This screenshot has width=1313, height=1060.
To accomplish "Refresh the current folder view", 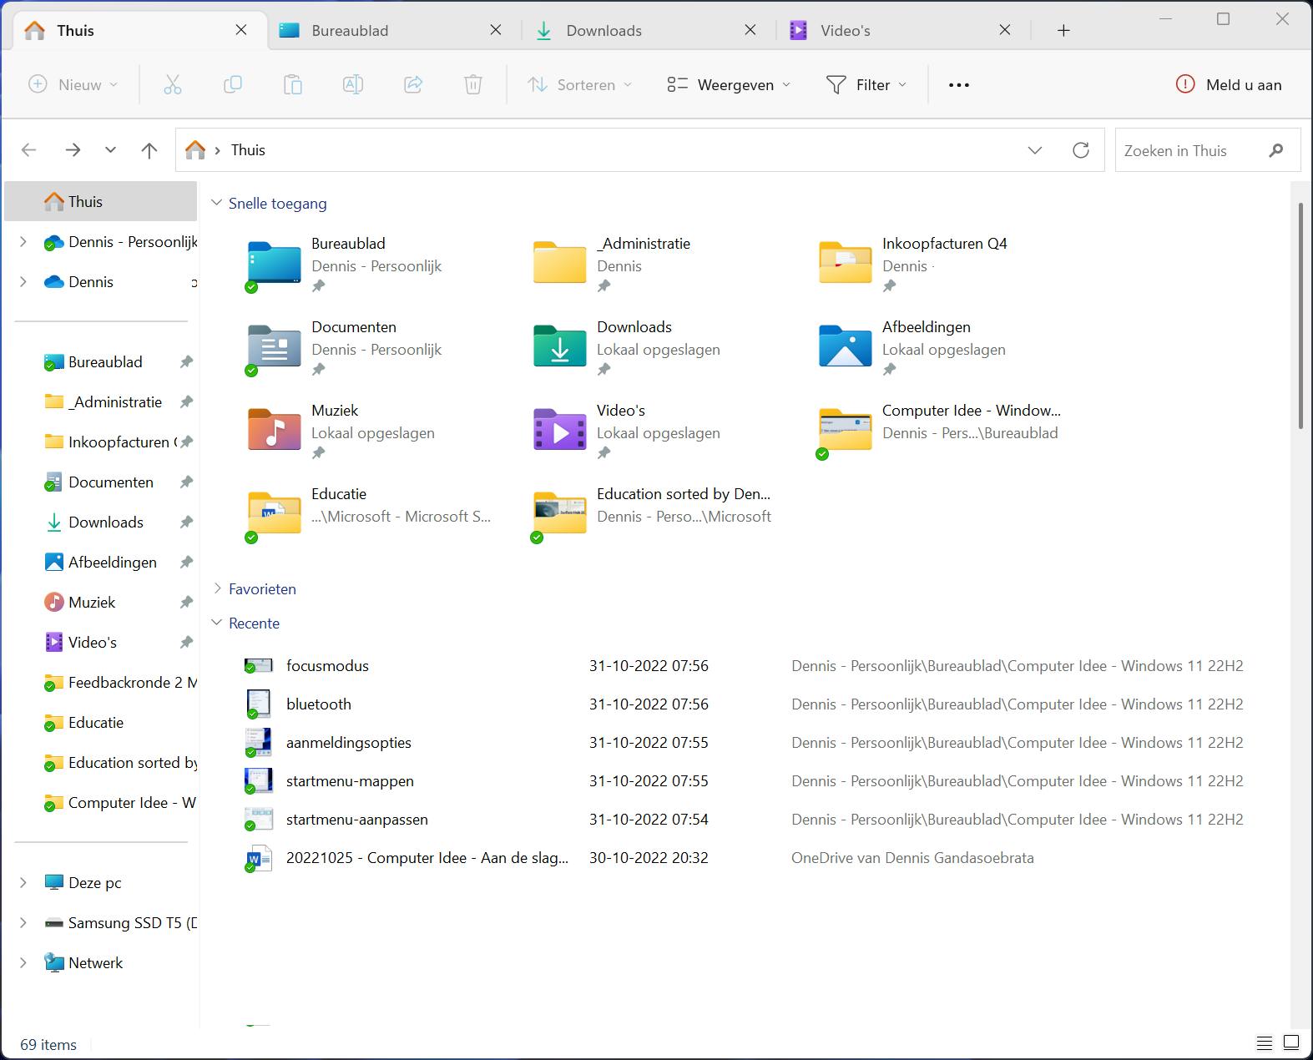I will tap(1081, 150).
